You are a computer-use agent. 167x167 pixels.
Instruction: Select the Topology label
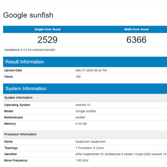[x=11, y=148]
